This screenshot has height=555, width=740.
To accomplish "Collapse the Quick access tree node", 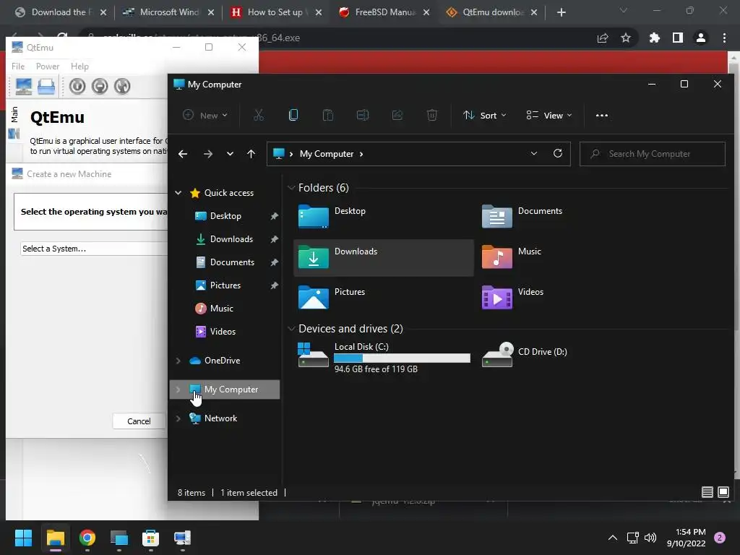I will [x=178, y=192].
